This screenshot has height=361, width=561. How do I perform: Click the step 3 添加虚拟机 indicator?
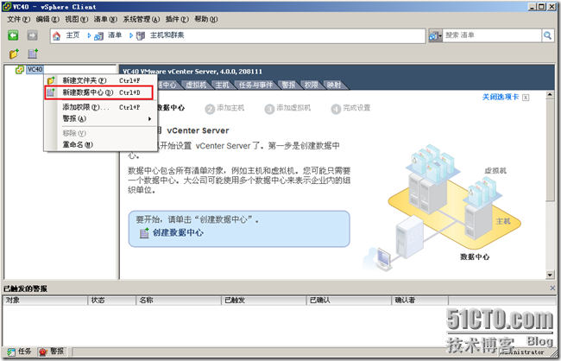point(288,108)
